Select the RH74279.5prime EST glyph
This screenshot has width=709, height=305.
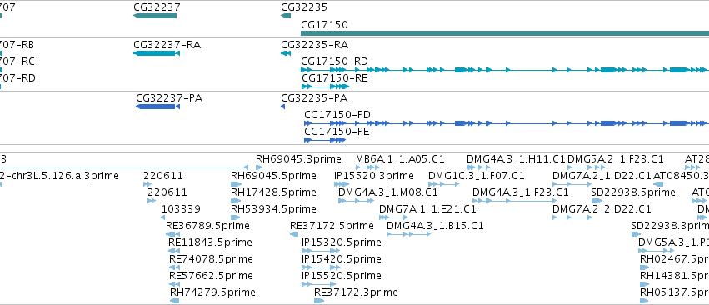pyautogui.click(x=174, y=301)
